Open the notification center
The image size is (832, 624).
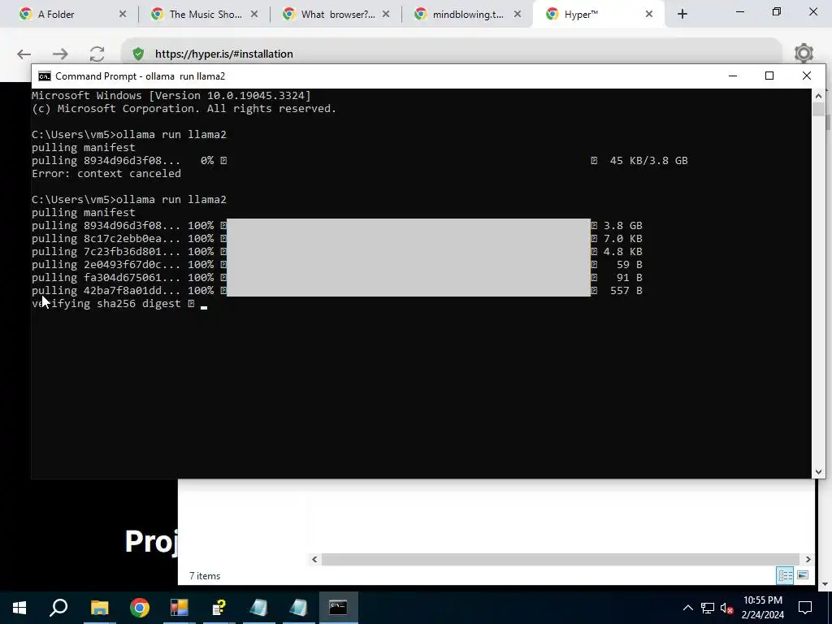(x=805, y=608)
